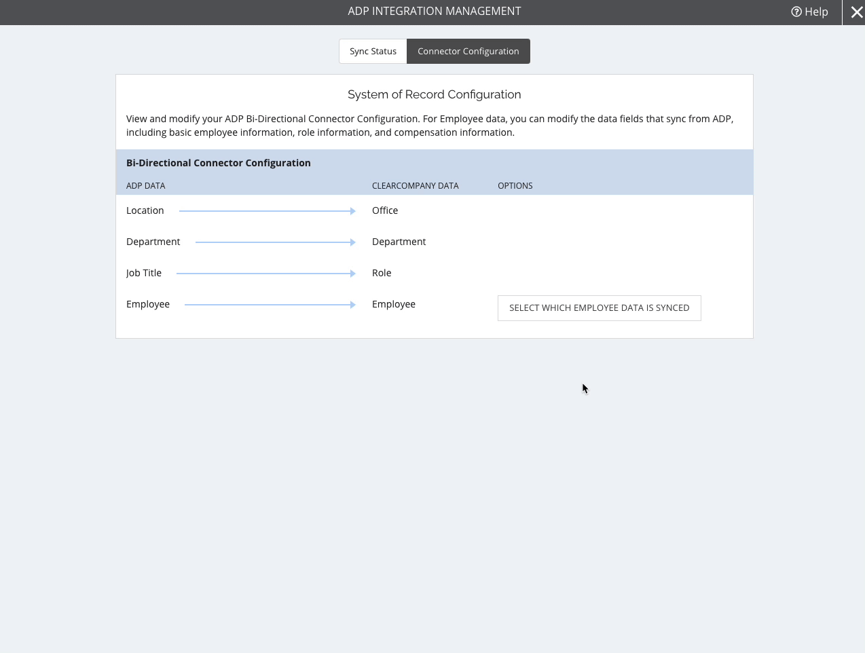Switch to the Sync Status tab
The image size is (865, 653).
click(x=373, y=52)
